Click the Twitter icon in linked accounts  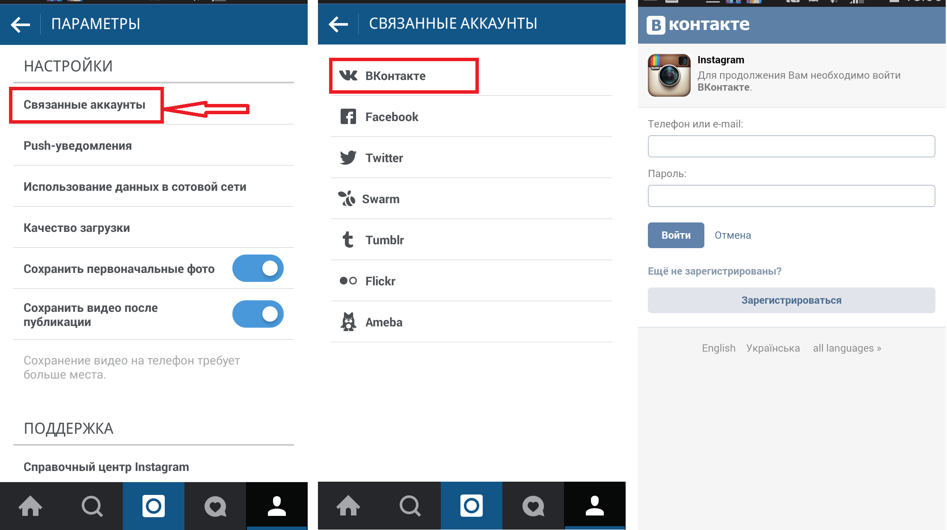(348, 157)
